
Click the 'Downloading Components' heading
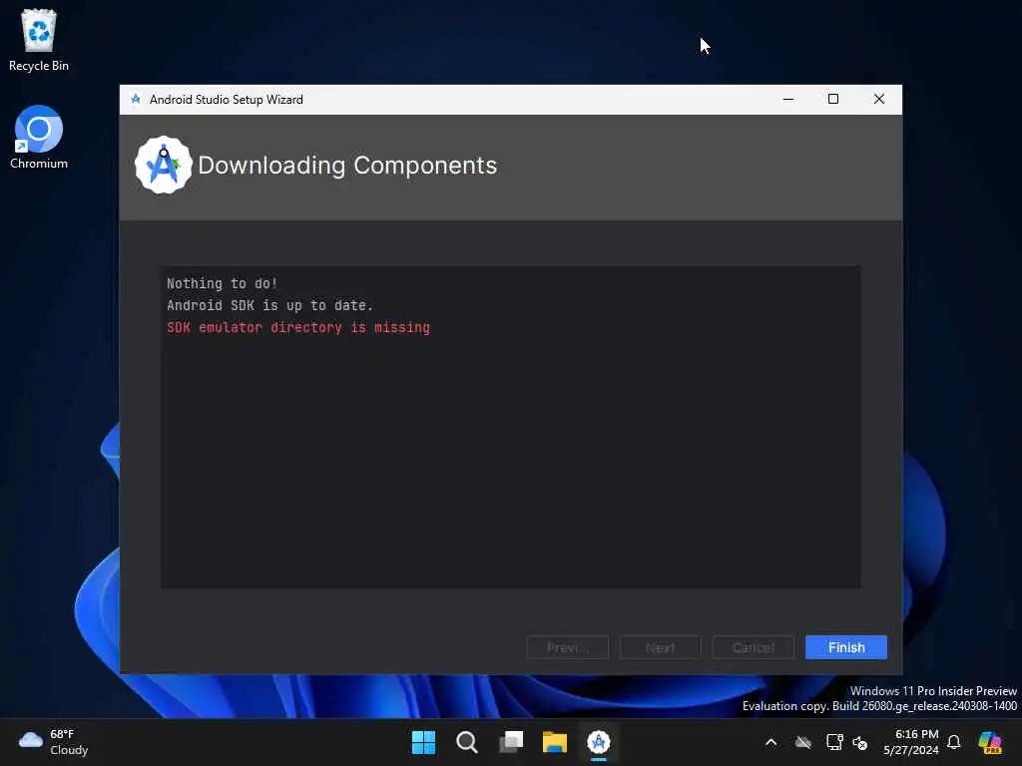(347, 166)
